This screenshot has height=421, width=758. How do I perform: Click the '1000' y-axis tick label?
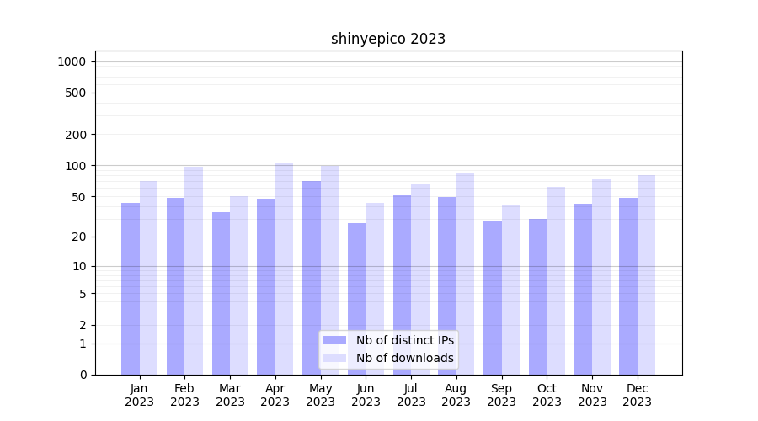pos(72,61)
